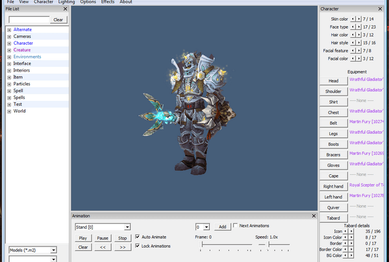Click the file list search field
This screenshot has height=262, width=389.
(29, 20)
